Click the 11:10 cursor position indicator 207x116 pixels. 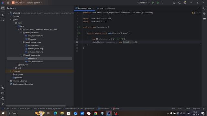tap(174, 109)
